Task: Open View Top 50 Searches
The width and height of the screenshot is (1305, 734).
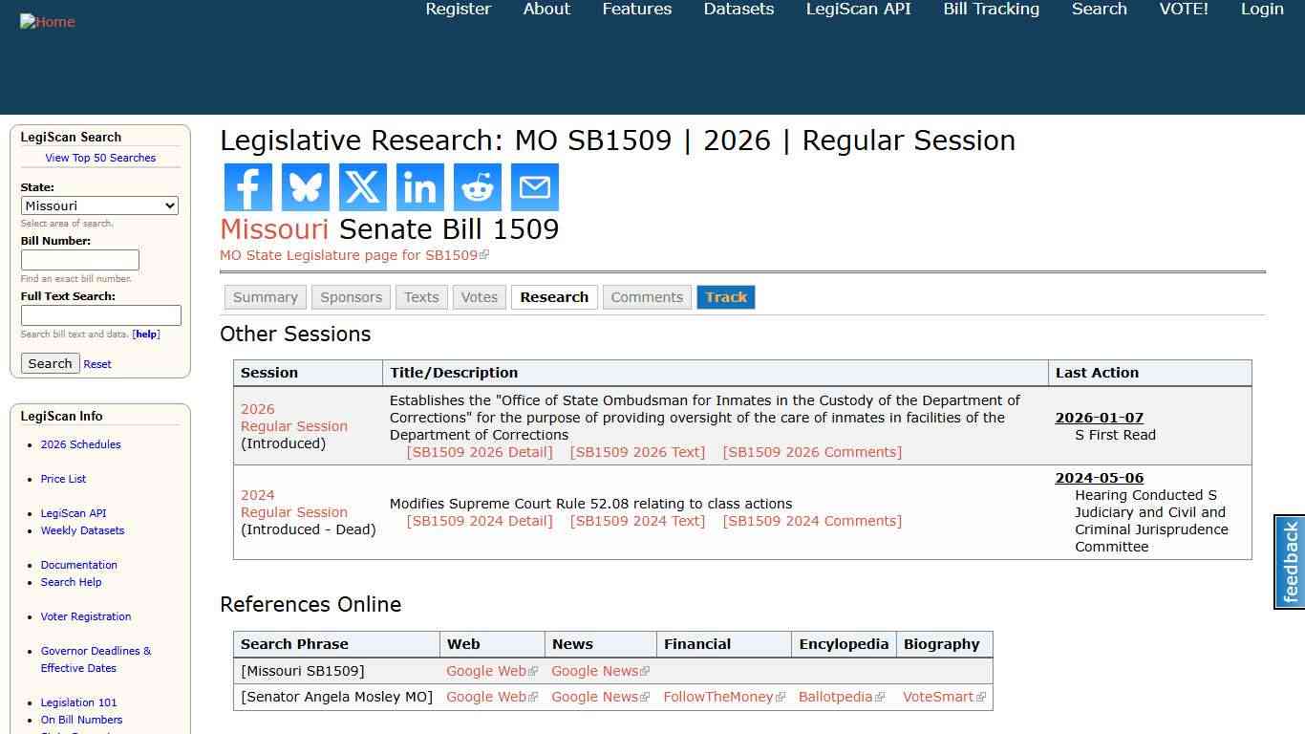Action: pos(100,158)
